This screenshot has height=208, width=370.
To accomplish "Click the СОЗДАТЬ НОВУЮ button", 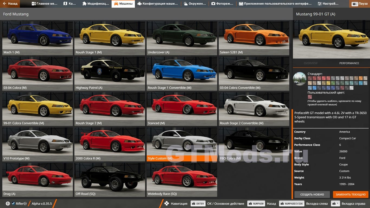I will 312,194.
